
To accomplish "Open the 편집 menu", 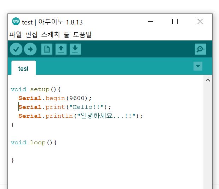I will (31, 34).
